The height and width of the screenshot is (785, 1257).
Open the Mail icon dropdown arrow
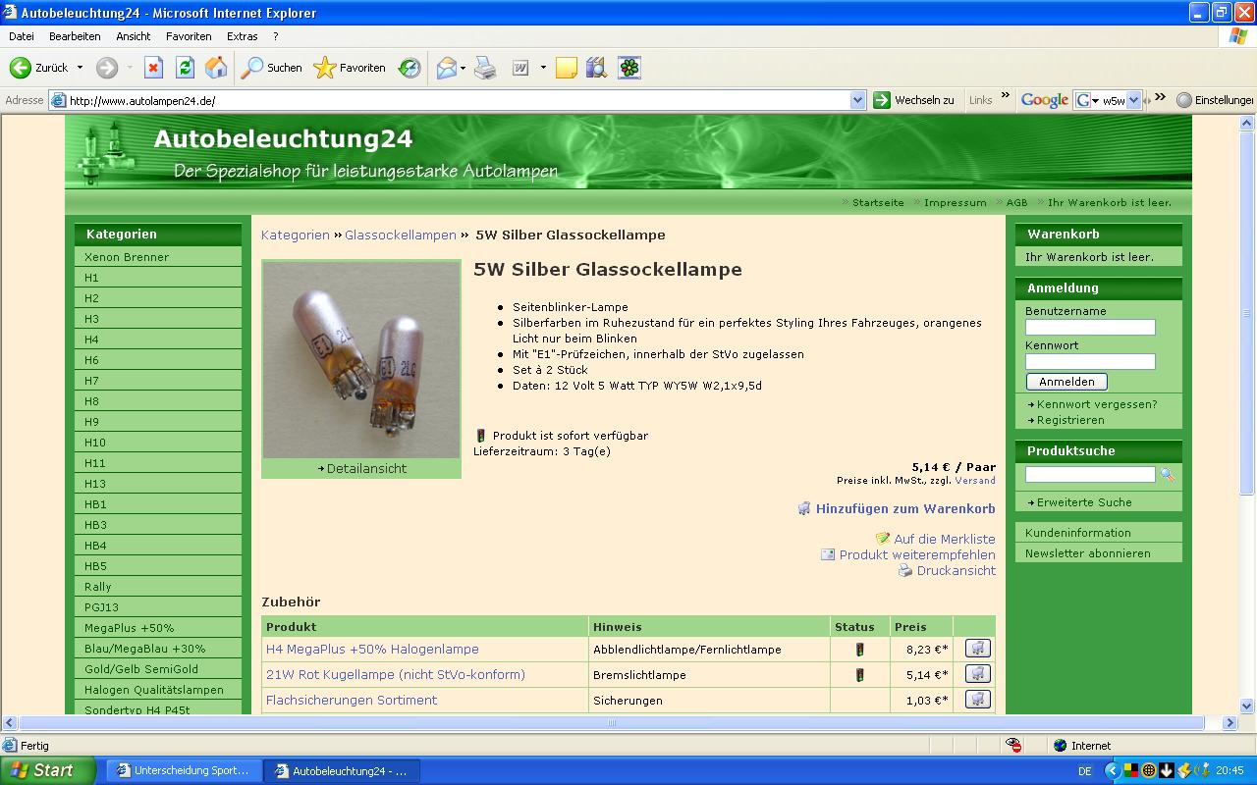pos(464,68)
